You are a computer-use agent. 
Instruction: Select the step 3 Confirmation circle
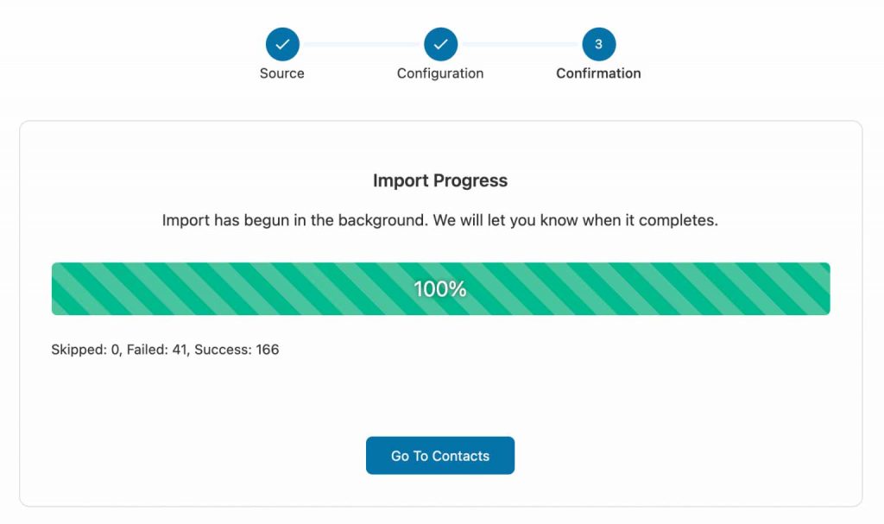(599, 44)
